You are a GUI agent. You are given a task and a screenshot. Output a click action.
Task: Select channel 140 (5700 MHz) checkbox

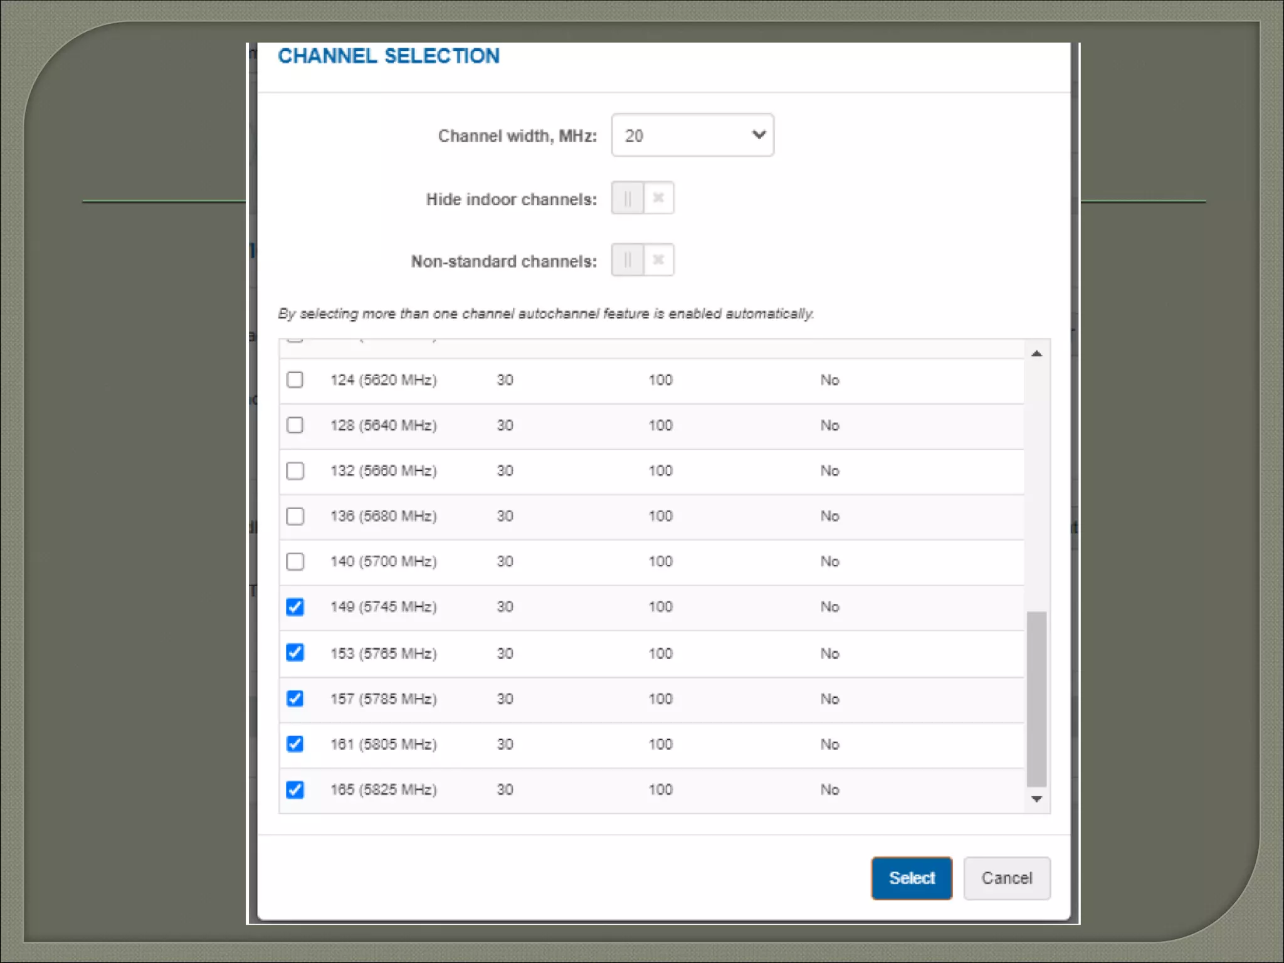[295, 561]
